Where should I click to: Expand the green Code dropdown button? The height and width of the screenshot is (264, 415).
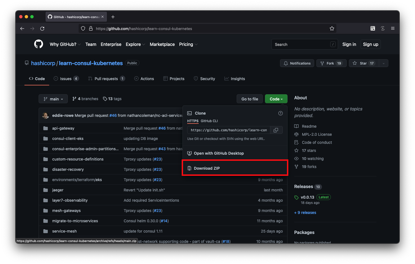click(276, 99)
